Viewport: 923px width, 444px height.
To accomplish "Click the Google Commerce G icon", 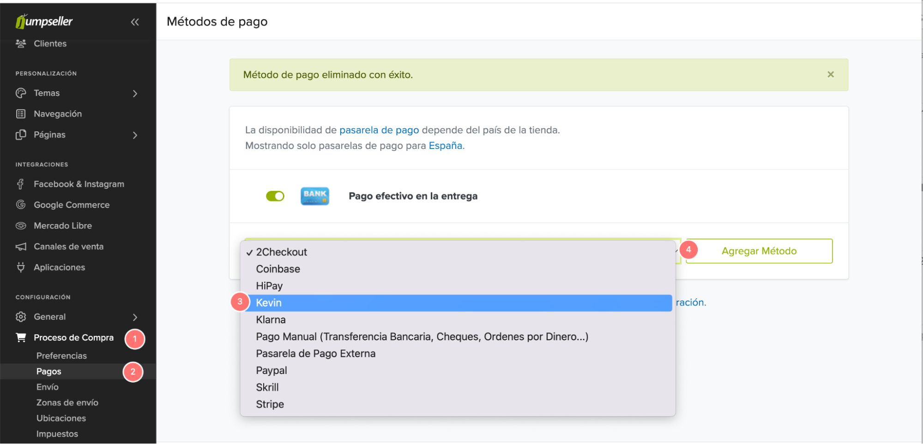I will (21, 205).
